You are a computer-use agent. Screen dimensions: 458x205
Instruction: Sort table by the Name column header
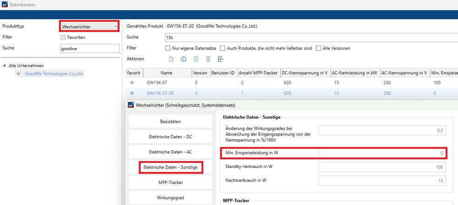(x=166, y=73)
